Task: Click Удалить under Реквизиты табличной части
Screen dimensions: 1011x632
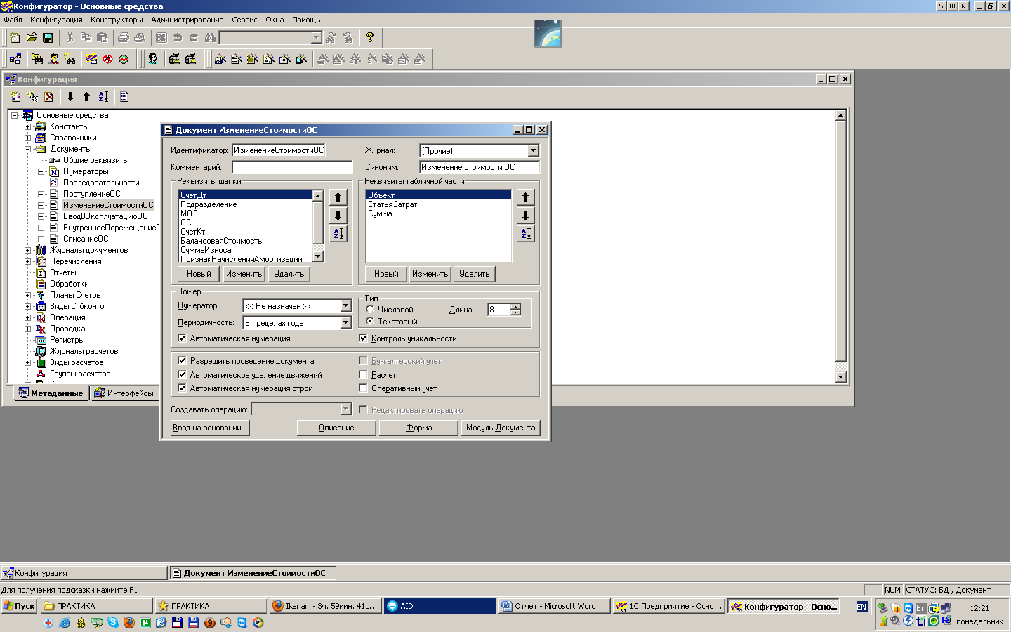Action: [474, 274]
